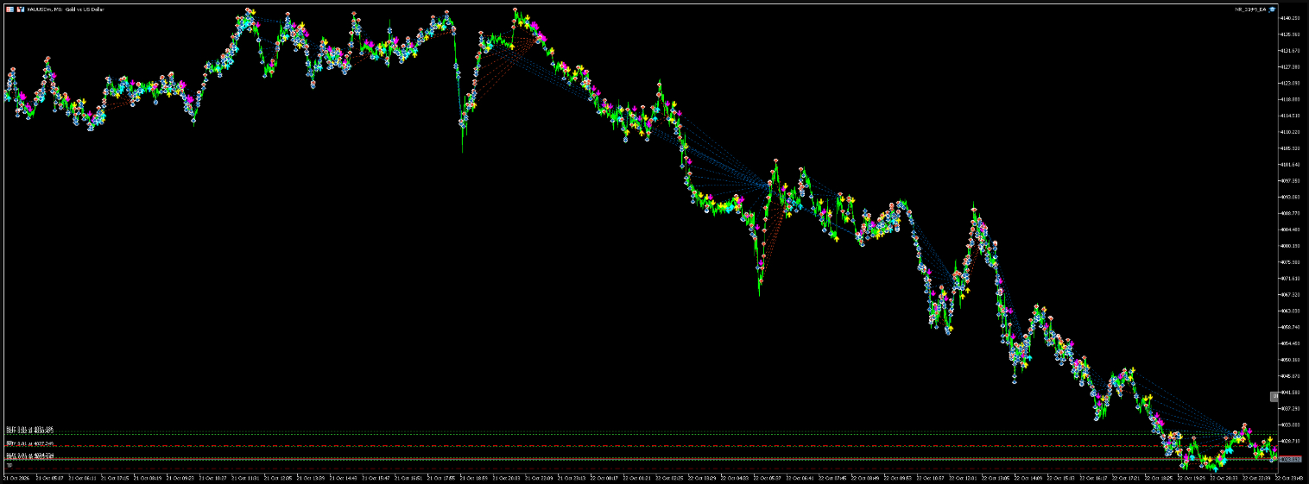The height and width of the screenshot is (484, 1309).
Task: Click the 4127.380 price scale label
Action: (1292, 66)
